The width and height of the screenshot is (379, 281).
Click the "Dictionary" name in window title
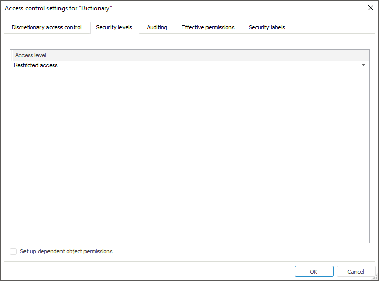point(95,8)
